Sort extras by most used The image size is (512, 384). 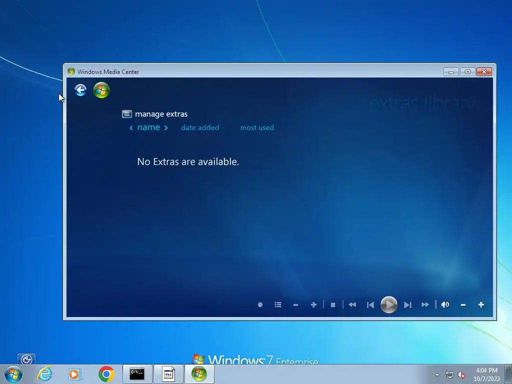click(x=257, y=127)
